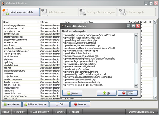The height and width of the screenshot is (115, 159).
Task: Click the pencil icon on Edit button
Action: [57, 104]
